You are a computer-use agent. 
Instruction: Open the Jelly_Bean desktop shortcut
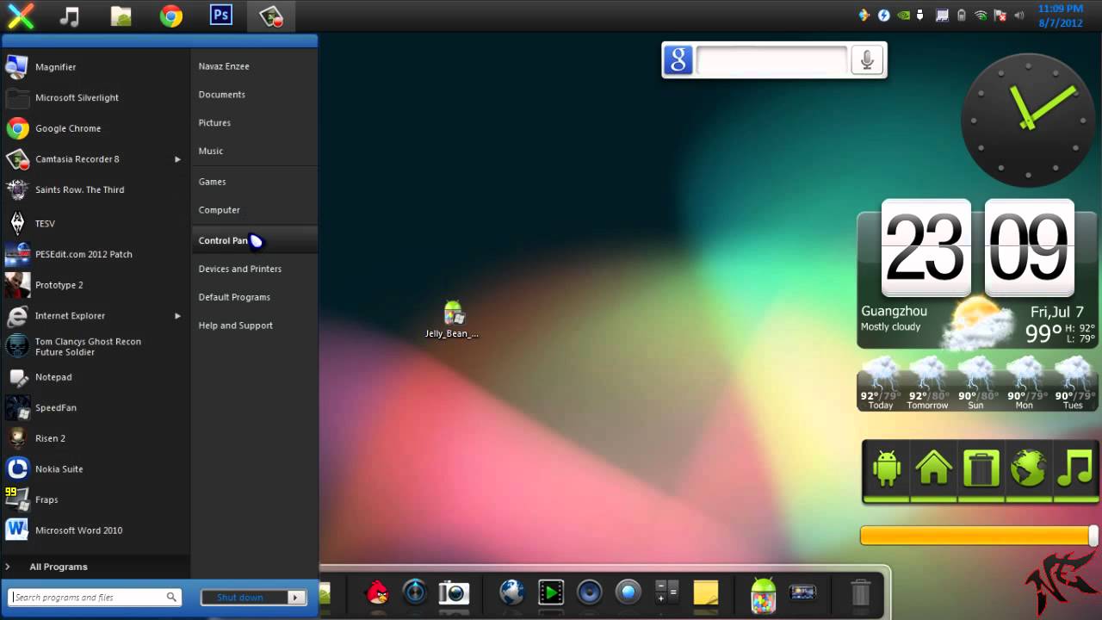click(x=453, y=319)
